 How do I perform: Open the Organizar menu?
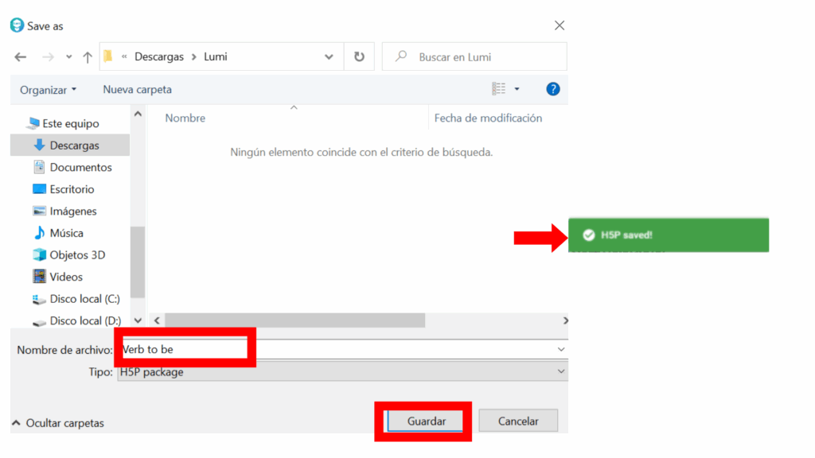(x=49, y=90)
